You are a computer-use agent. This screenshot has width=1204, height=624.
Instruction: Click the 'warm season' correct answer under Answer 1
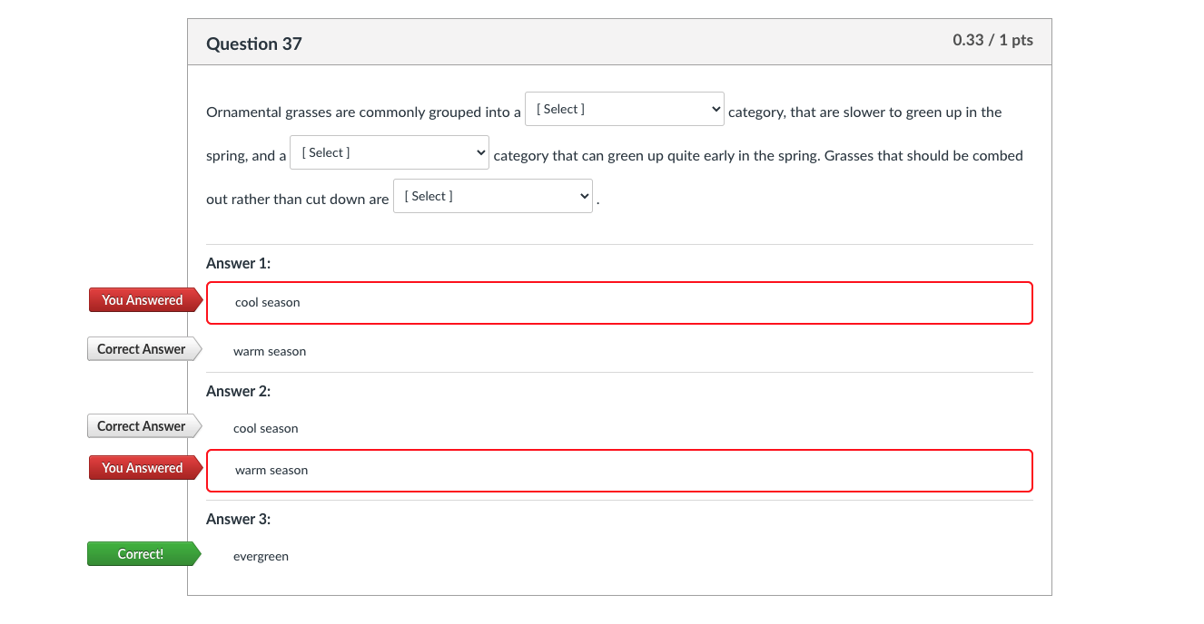pos(270,352)
